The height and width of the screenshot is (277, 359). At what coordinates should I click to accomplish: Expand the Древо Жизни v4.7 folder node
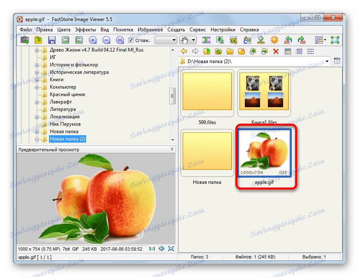tap(37, 50)
